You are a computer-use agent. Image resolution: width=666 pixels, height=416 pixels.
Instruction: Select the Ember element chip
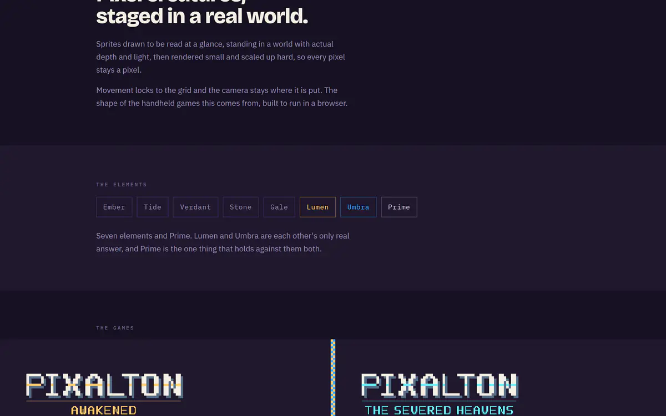click(114, 207)
